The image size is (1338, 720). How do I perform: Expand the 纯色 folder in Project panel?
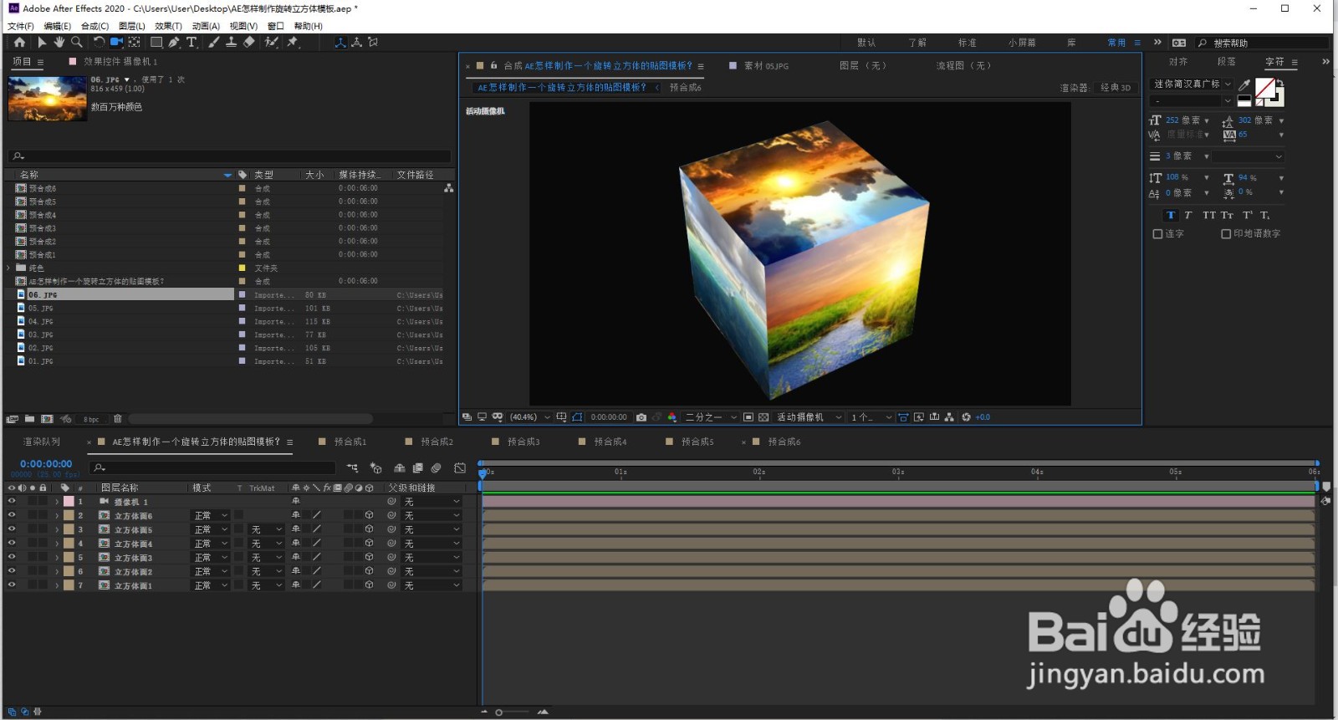[9, 268]
